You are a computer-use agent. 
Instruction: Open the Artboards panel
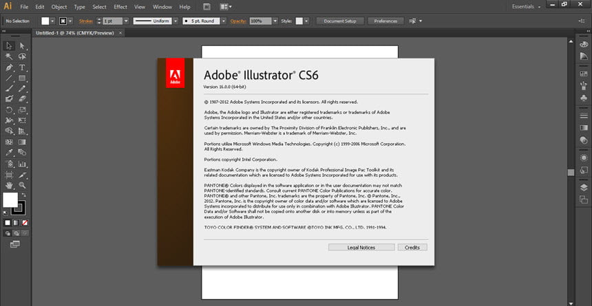click(584, 199)
